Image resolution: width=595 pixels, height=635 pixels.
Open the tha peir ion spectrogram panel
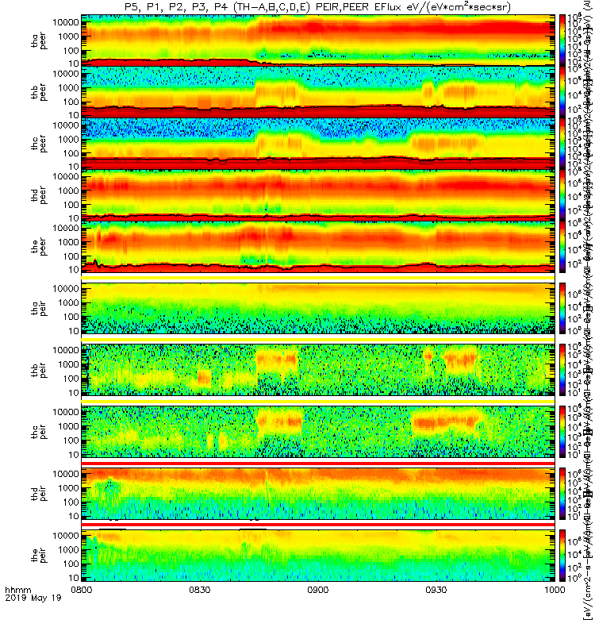pos(318,308)
